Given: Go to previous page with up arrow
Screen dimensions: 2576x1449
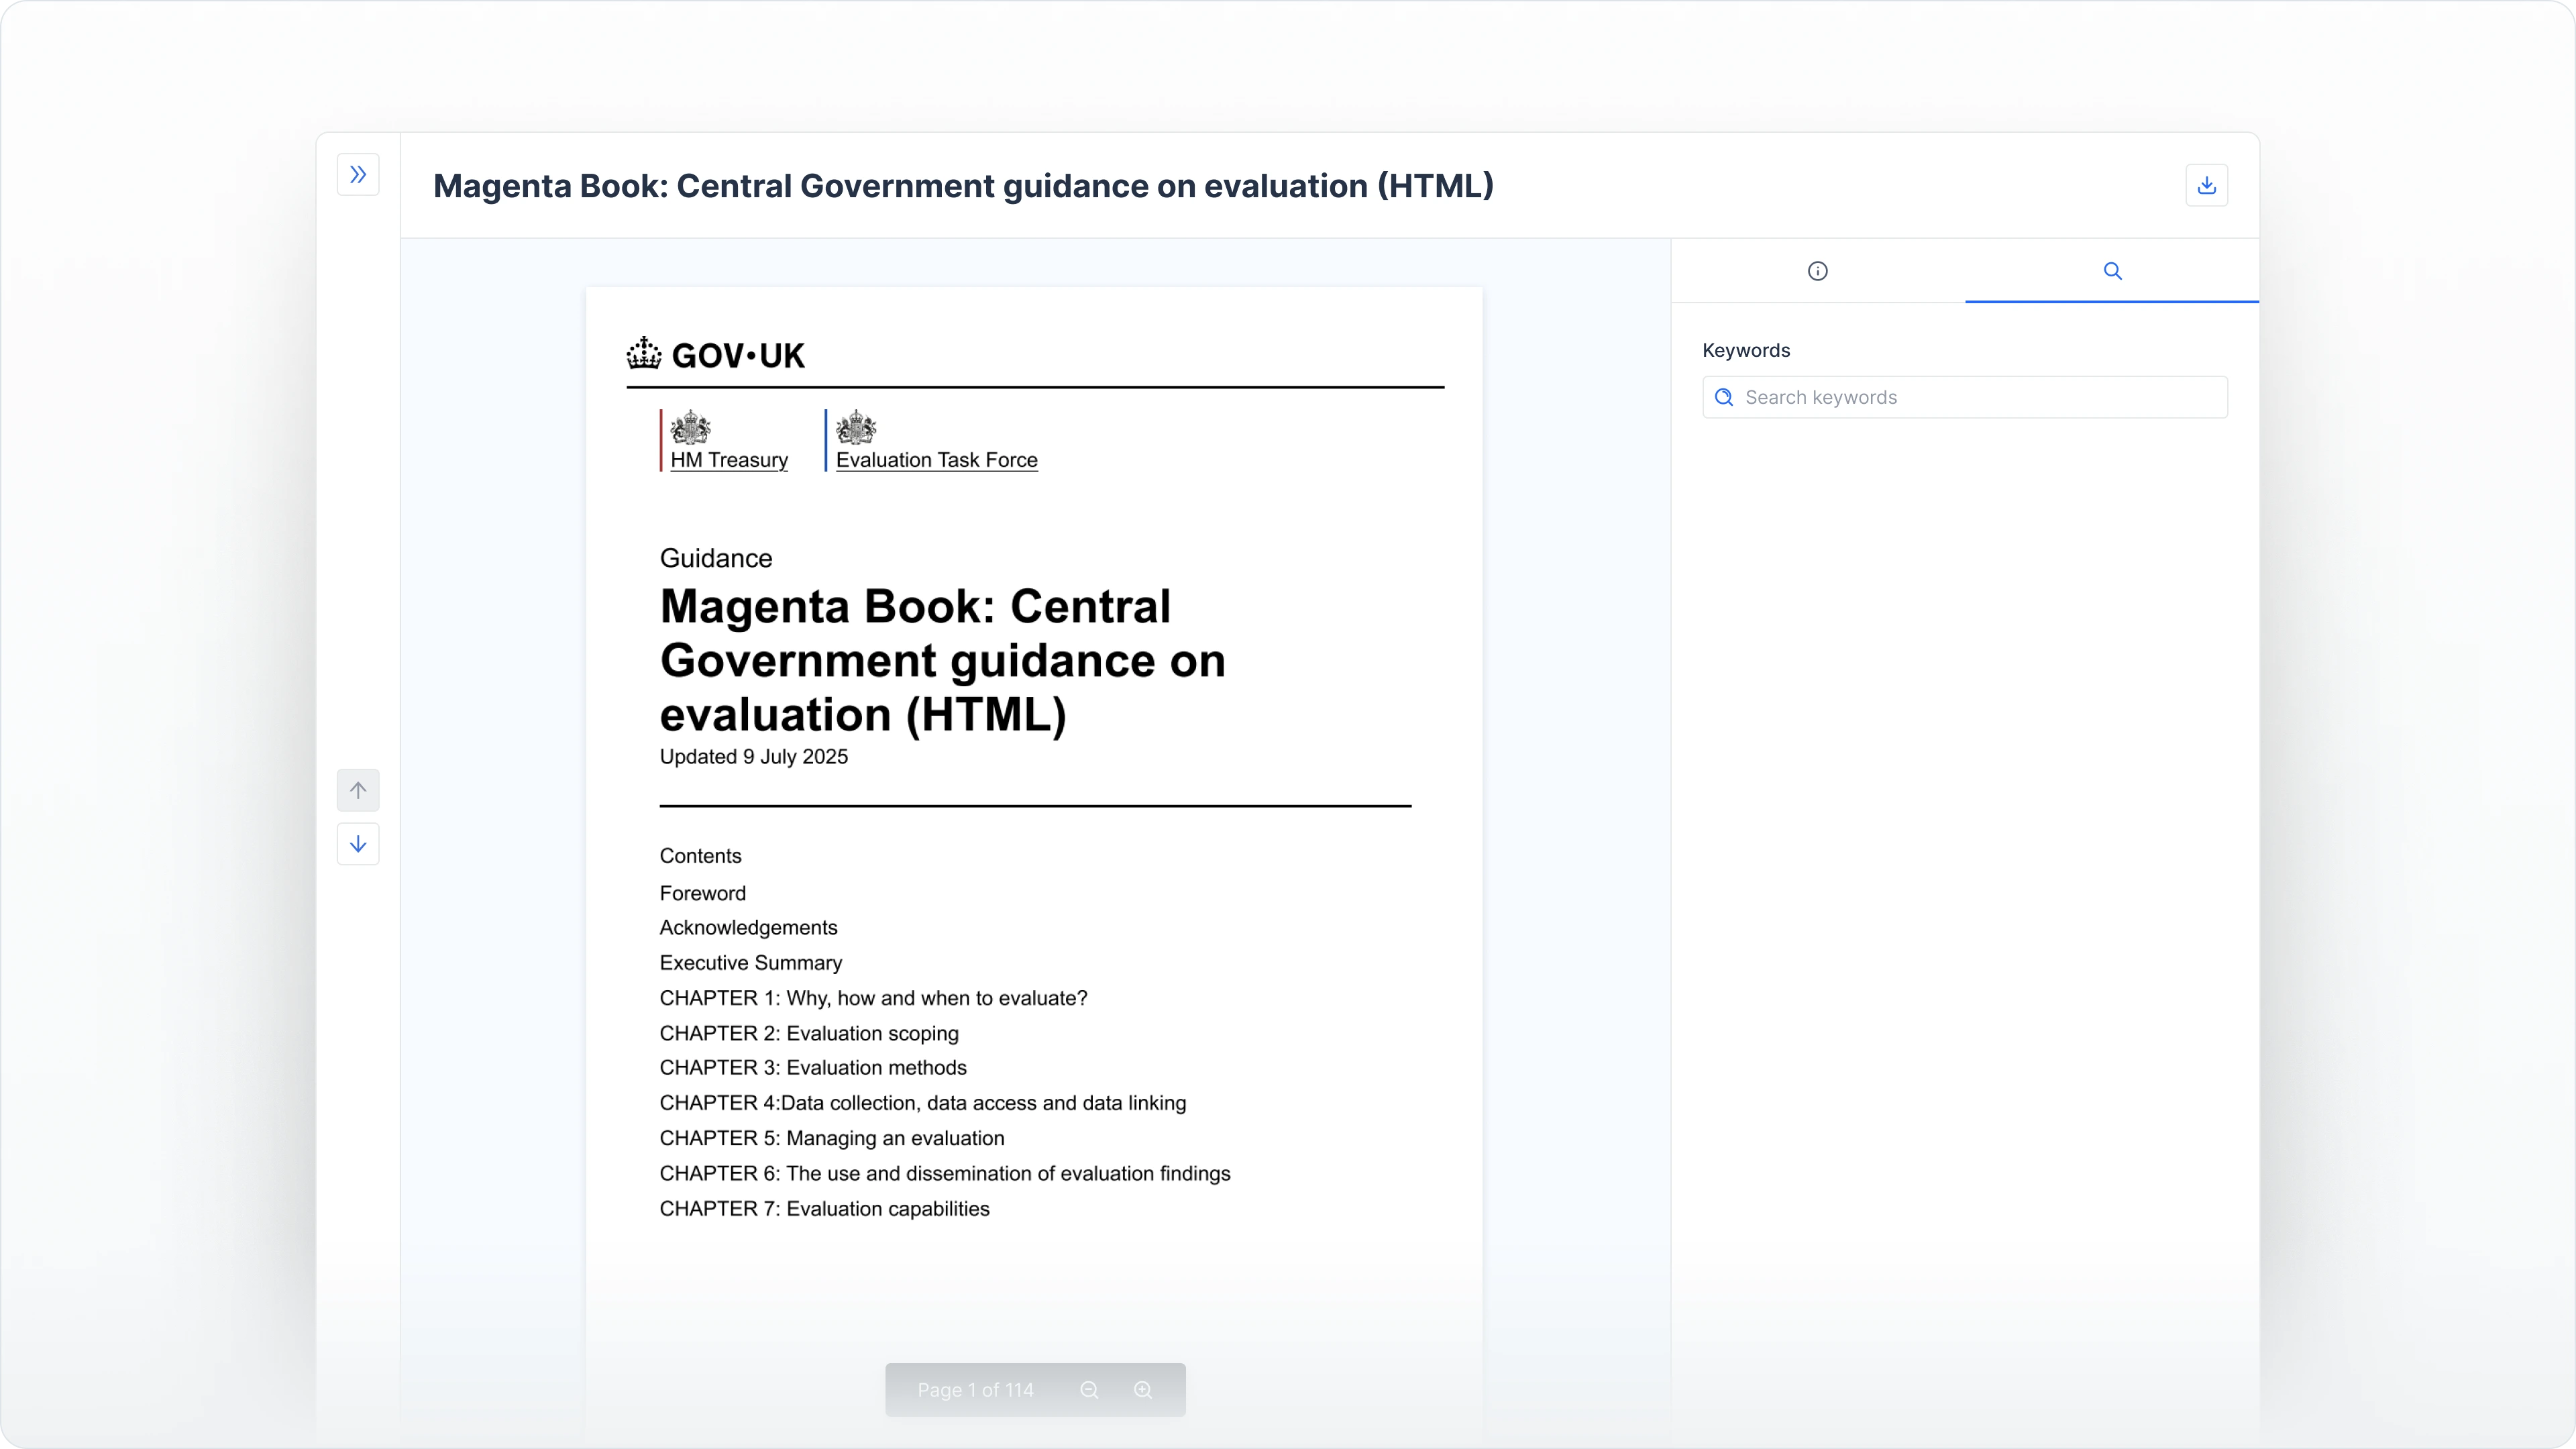Looking at the screenshot, I should click(358, 790).
